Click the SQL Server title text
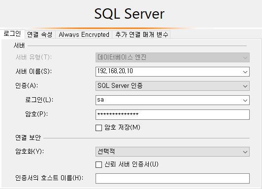 (130, 14)
